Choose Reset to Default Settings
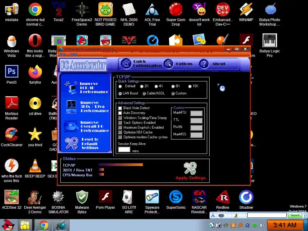Image resolution: width=308 pixels, height=231 pixels. (82, 143)
